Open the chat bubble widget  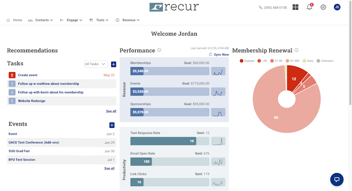pyautogui.click(x=337, y=179)
